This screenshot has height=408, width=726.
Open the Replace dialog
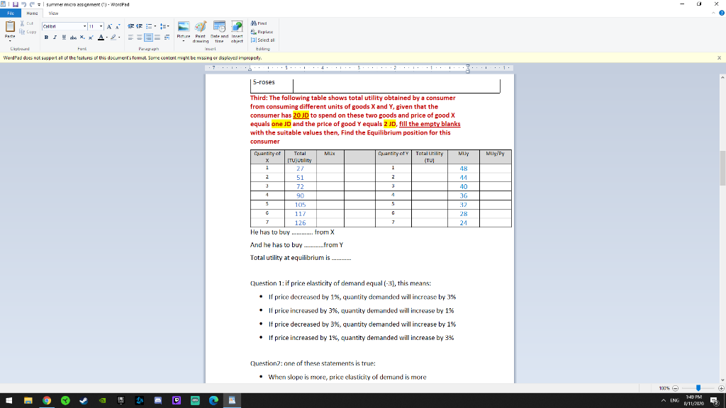(263, 32)
